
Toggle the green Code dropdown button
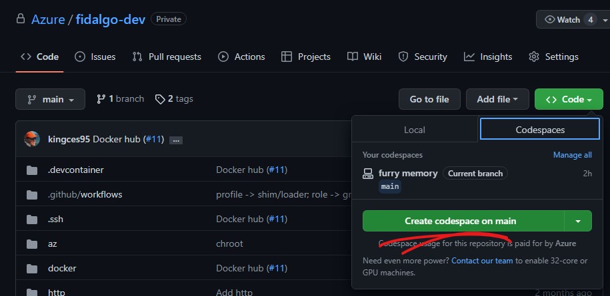569,99
